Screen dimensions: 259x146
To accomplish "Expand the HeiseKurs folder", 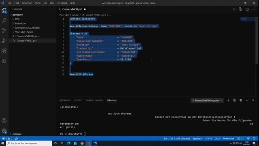I will click(x=33, y=24).
